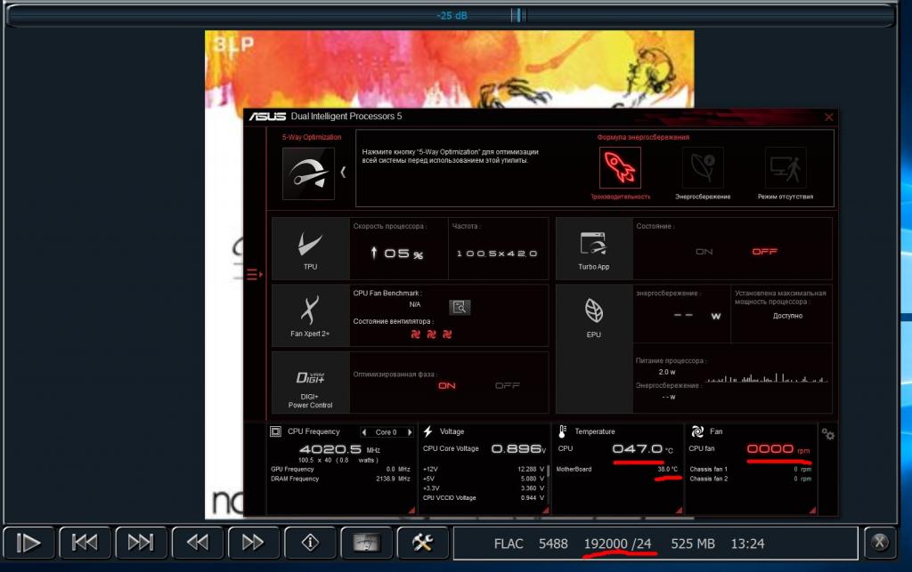Open track info in the player
Screen dimensions: 912x572
coord(310,543)
